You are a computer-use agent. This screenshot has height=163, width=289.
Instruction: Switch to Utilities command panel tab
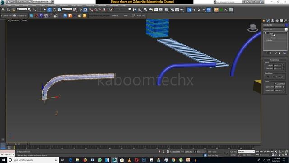coord(286,21)
